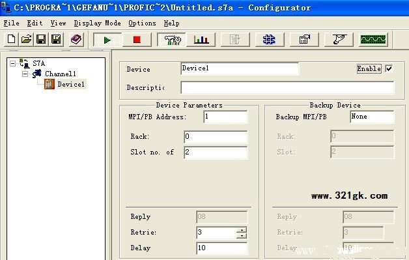Select the S7A driver icon in tree
This screenshot has width=409, height=260.
[x=25, y=63]
